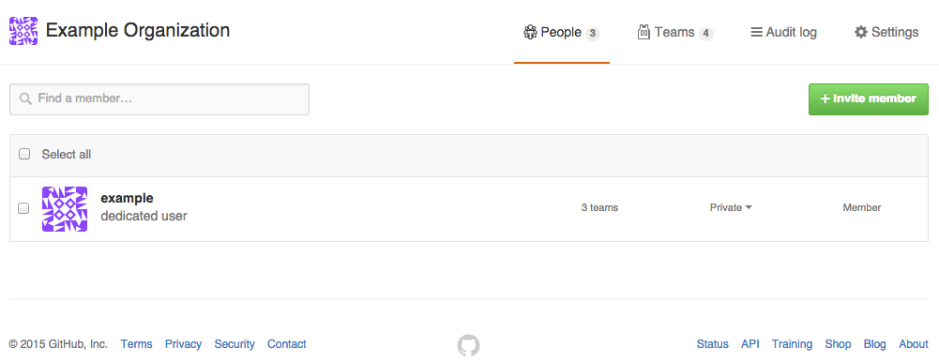
Task: Open the Example Organization title link
Action: pyautogui.click(x=138, y=31)
